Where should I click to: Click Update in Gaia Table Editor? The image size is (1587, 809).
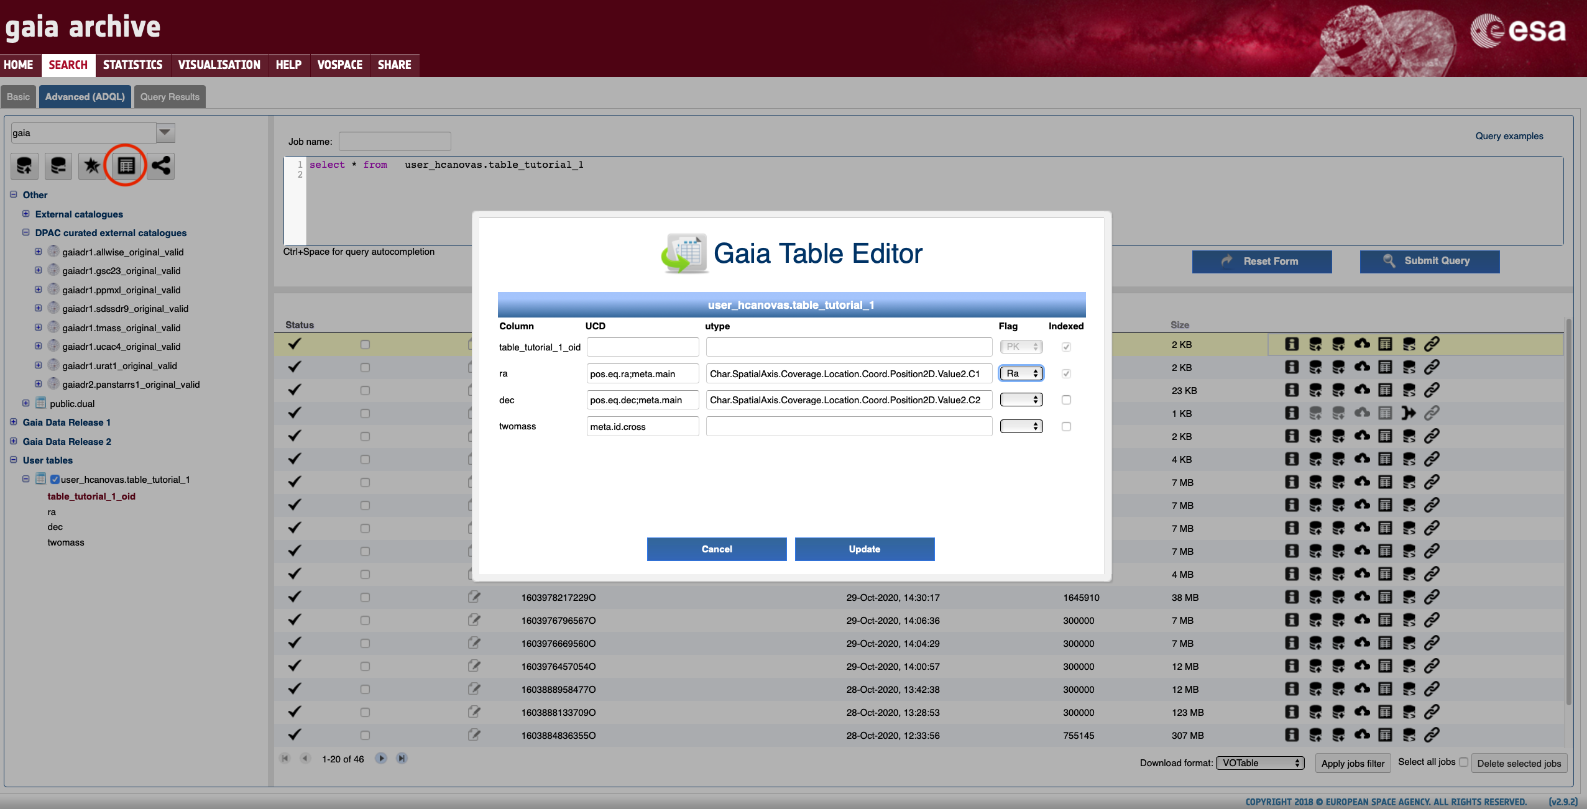click(865, 549)
